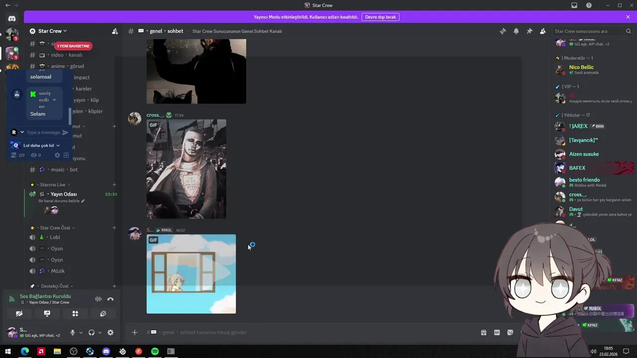This screenshot has height=358, width=637.
Task: Deafen with the headphones icon
Action: pyautogui.click(x=92, y=333)
